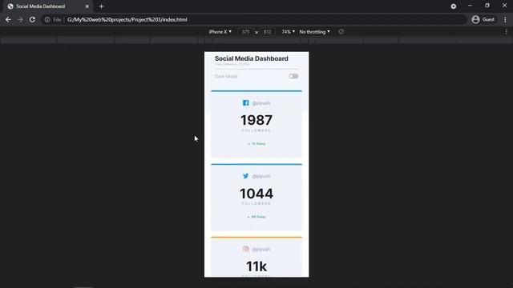Click the Social Media Dashboard heading
513x288 pixels.
[251, 58]
